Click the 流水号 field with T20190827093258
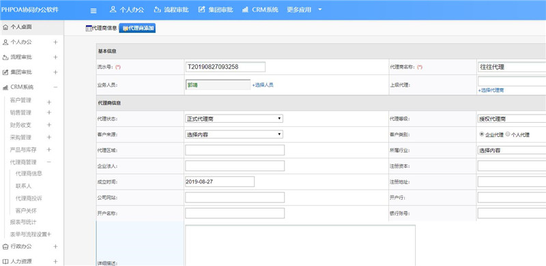 click(225, 67)
